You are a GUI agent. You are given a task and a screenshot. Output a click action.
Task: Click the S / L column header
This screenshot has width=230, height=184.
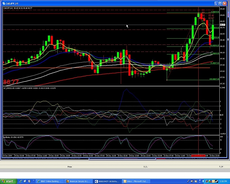click(145, 167)
